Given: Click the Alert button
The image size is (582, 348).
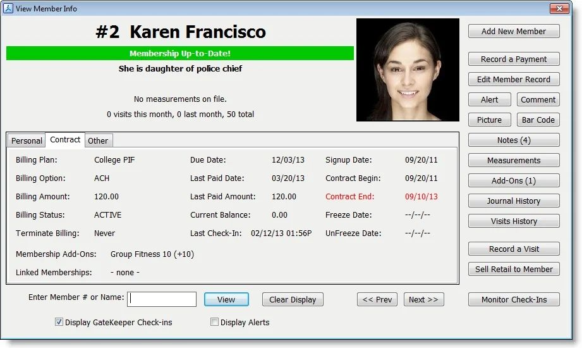Looking at the screenshot, I should 490,99.
